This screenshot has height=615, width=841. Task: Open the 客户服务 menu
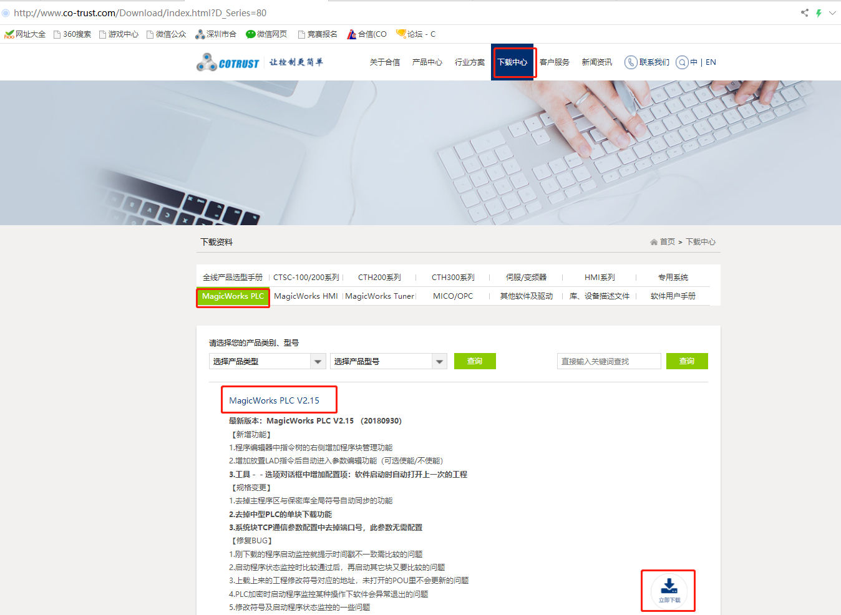point(555,62)
